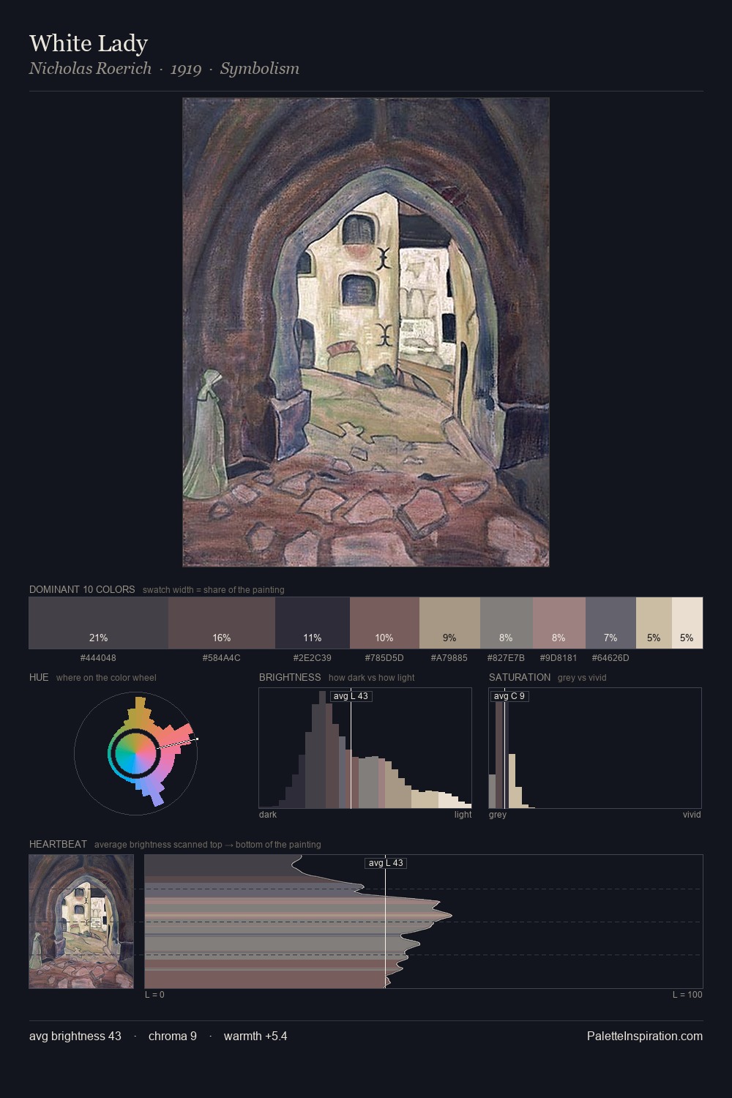Click the 'avg C 9' saturation label
The height and width of the screenshot is (1098, 732).
[x=509, y=696]
